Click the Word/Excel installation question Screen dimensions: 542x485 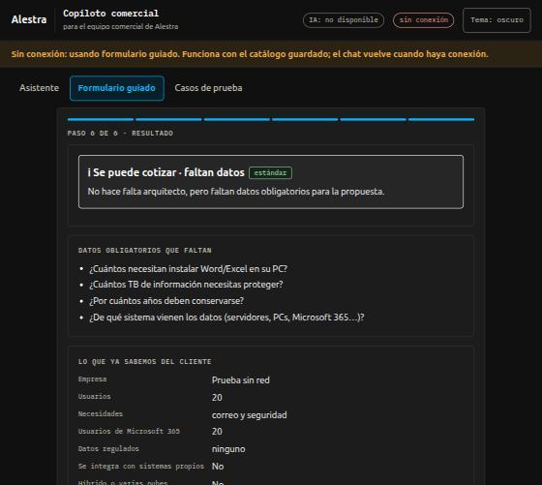(188, 269)
